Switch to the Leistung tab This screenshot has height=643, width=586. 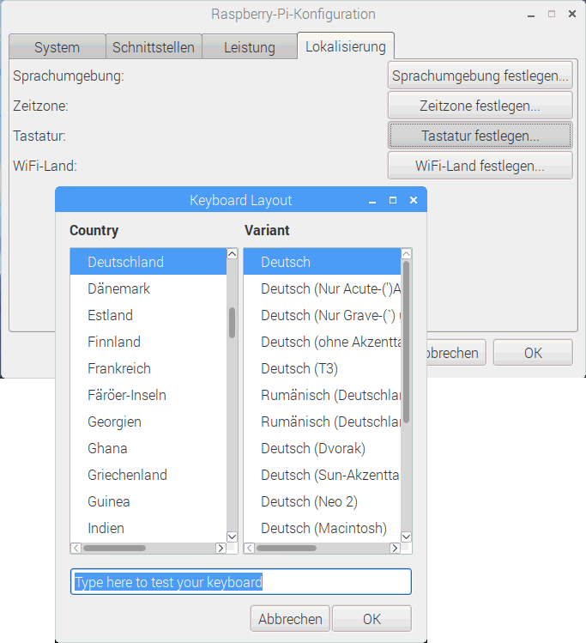250,47
